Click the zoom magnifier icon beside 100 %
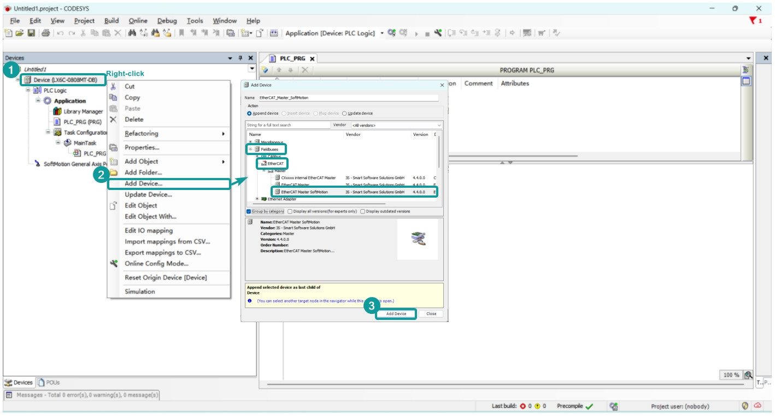The width and height of the screenshot is (775, 416). [x=748, y=375]
